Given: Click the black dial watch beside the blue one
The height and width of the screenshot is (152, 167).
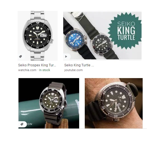Looking at the screenshot, I should pos(101,44).
